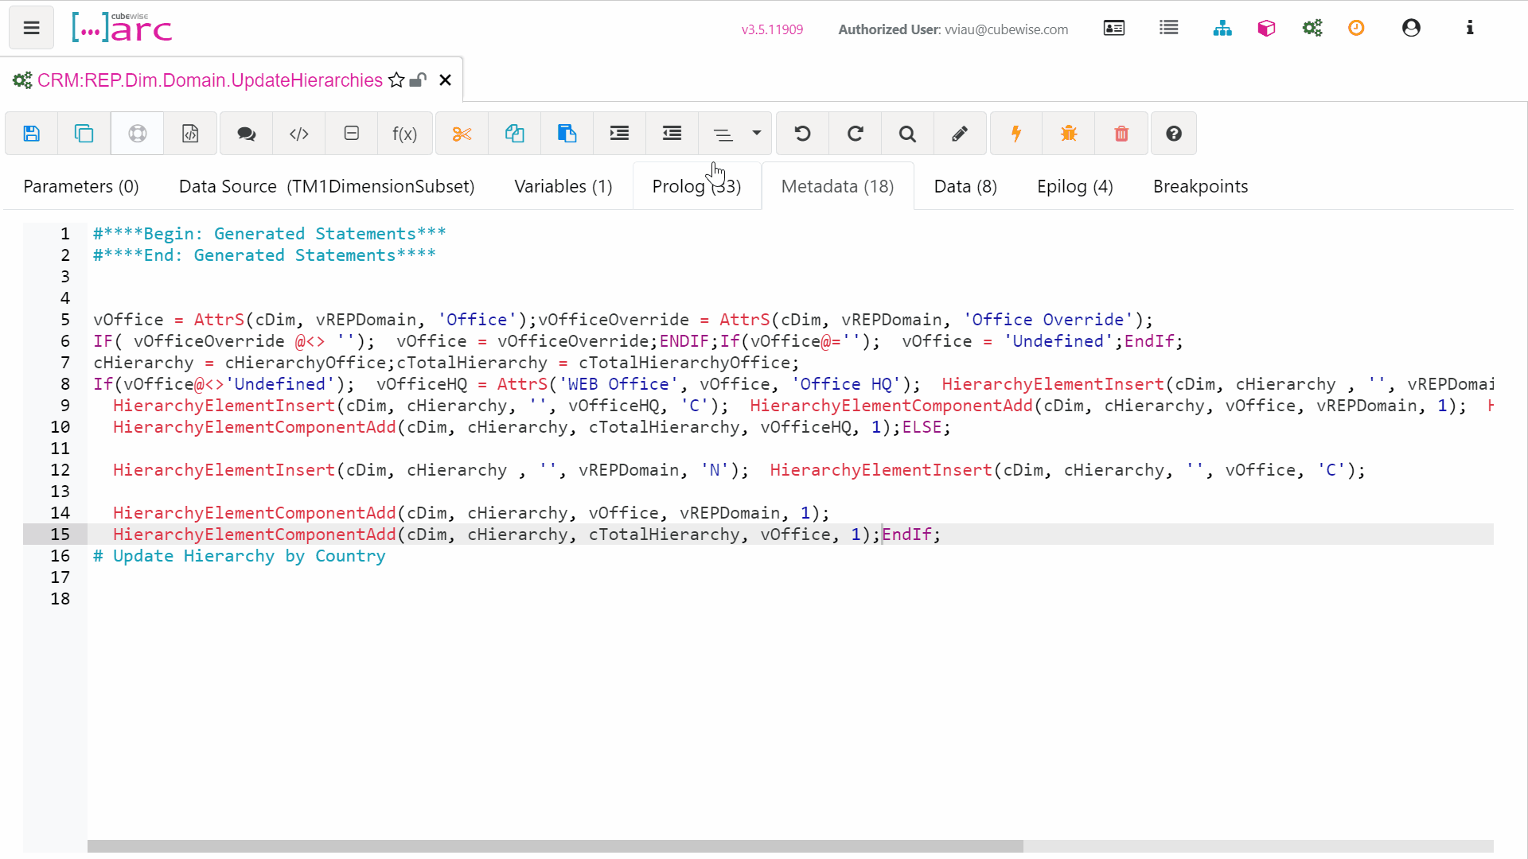Open the Epilog tab

(x=1074, y=186)
